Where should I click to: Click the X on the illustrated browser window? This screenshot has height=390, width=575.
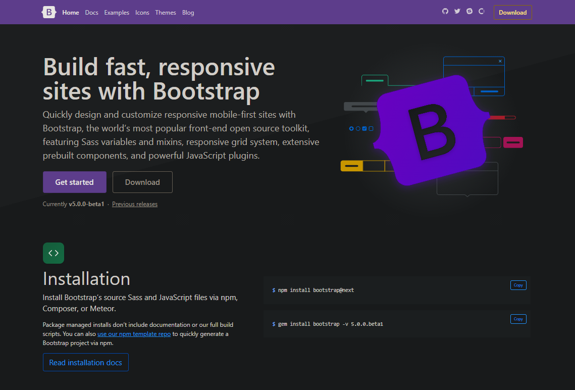point(500,60)
